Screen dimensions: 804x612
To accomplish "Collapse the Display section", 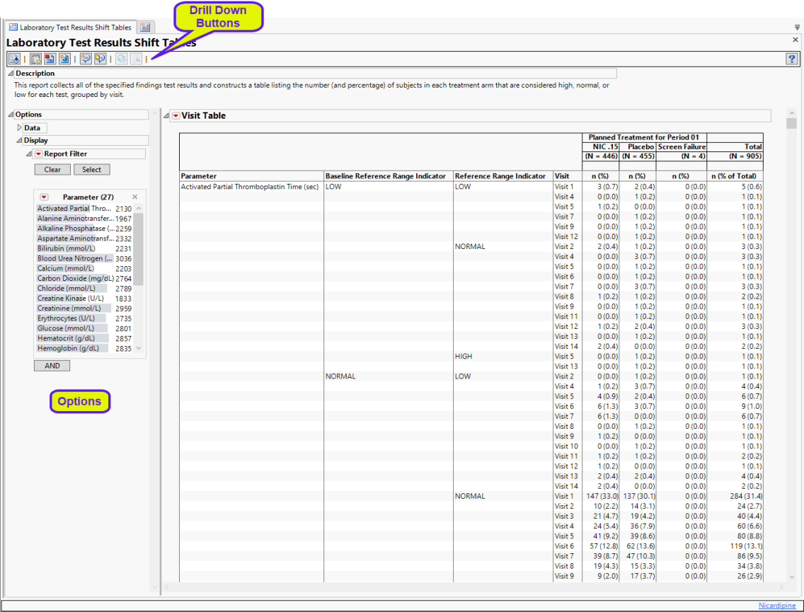I will click(20, 140).
